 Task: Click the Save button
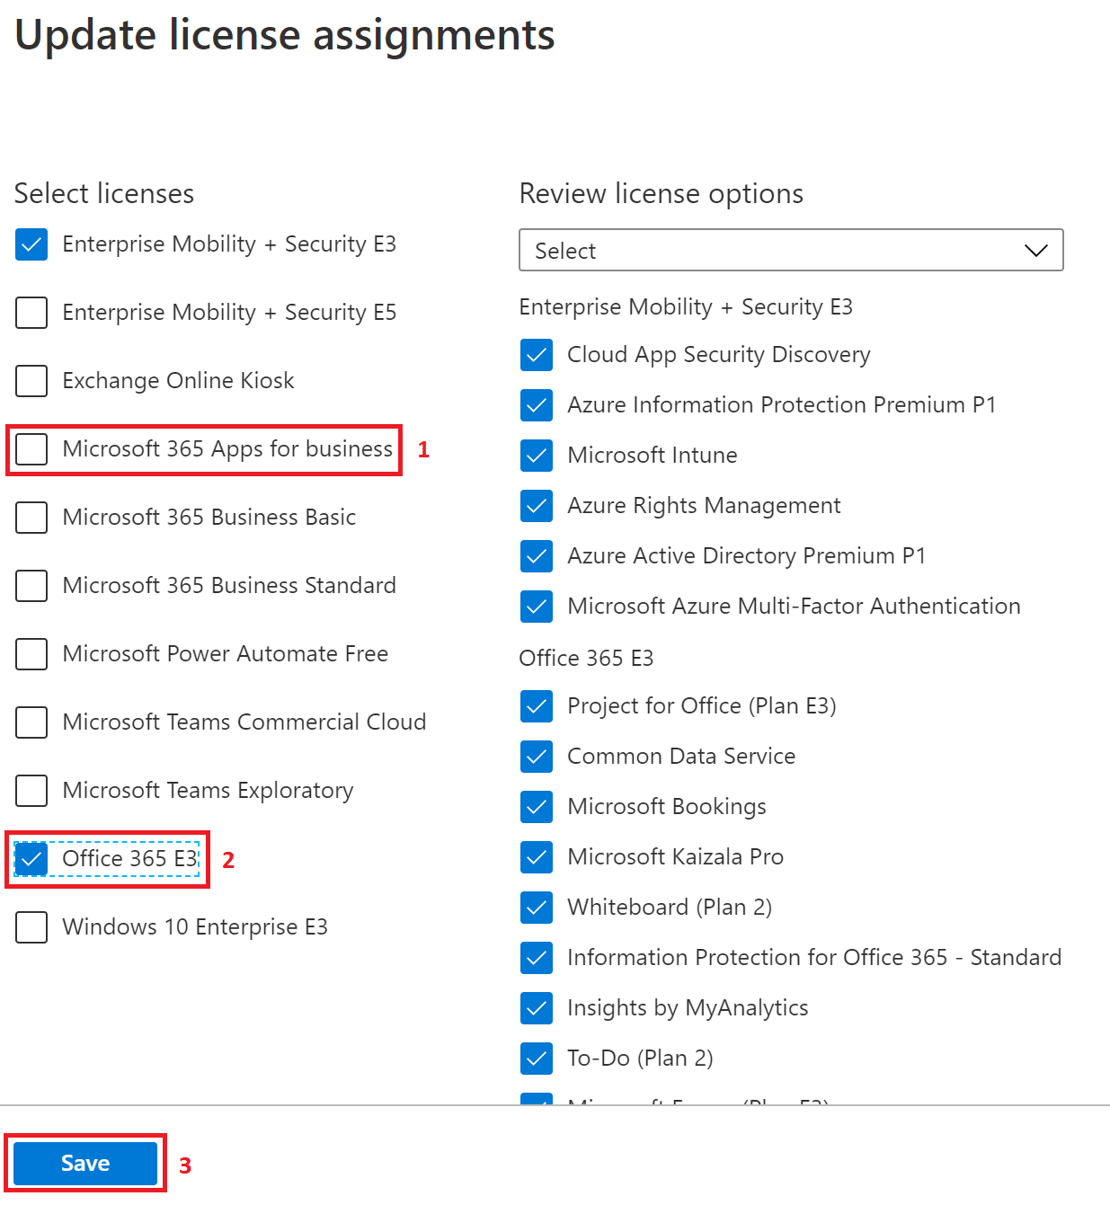coord(85,1164)
